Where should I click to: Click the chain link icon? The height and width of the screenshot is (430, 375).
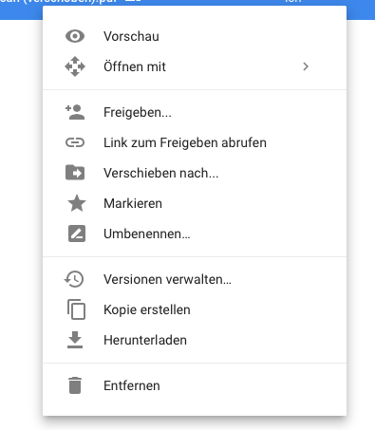point(75,142)
